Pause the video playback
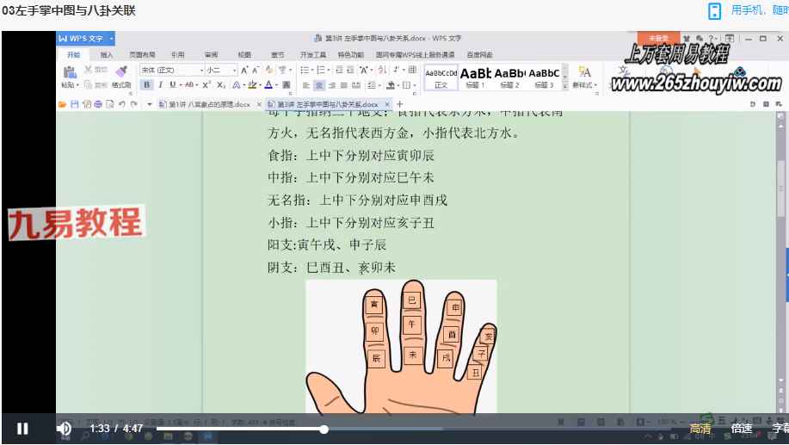 pos(22,429)
